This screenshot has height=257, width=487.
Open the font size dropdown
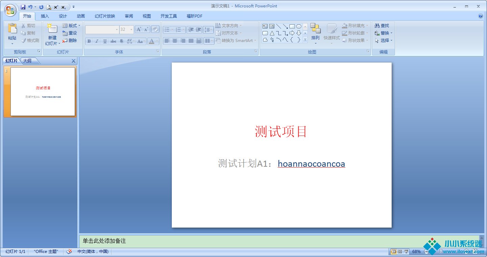[x=131, y=30]
